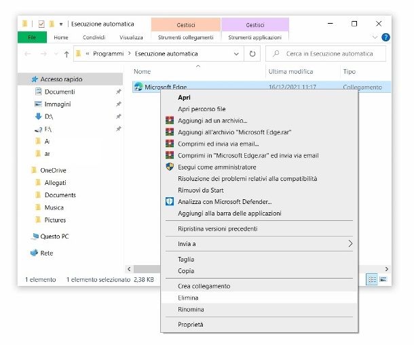
Task: Switch to details view icon in status bar
Action: (372, 279)
